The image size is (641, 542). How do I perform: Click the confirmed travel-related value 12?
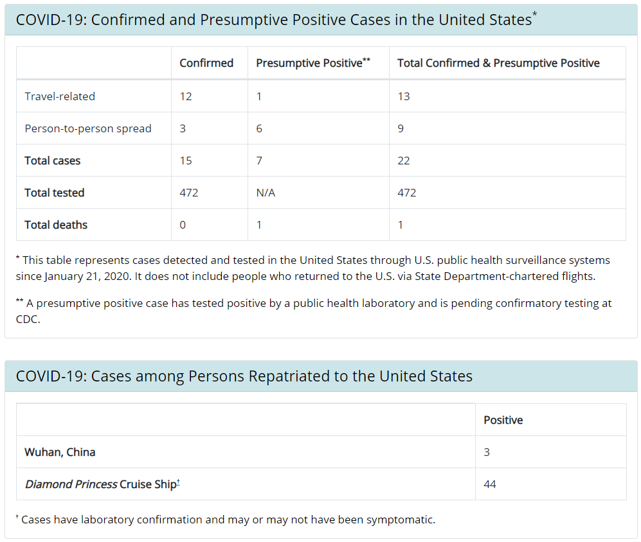click(186, 96)
